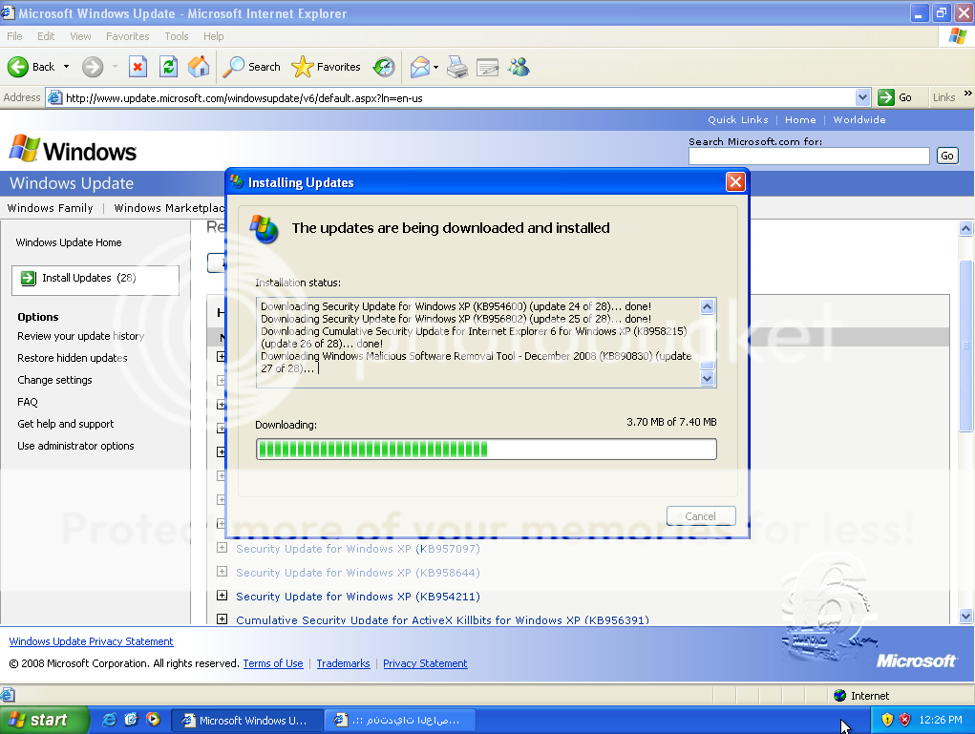Go to the Home page icon
The height and width of the screenshot is (734, 975).
tap(199, 67)
